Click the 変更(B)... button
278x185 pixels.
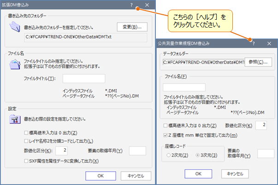click(132, 27)
